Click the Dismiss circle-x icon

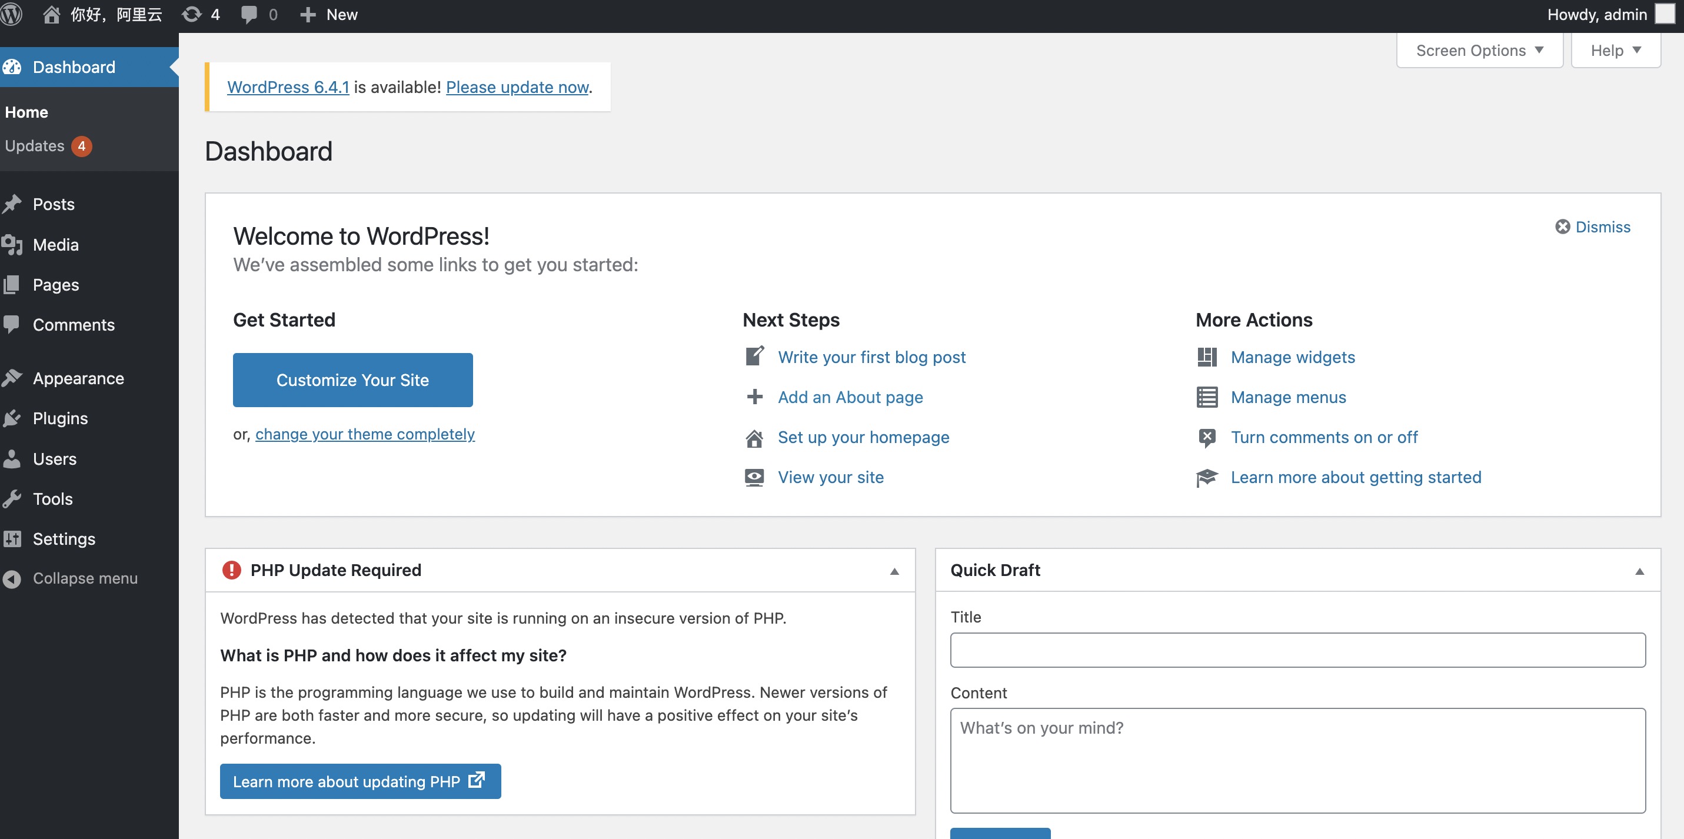point(1562,227)
